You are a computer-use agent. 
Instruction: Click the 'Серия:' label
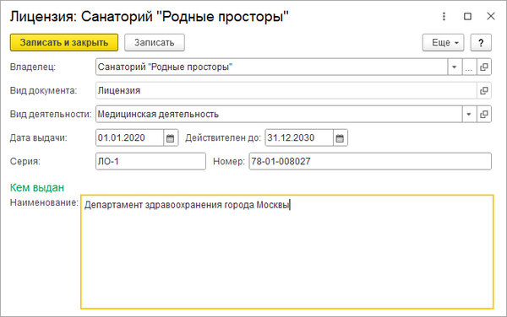(25, 161)
